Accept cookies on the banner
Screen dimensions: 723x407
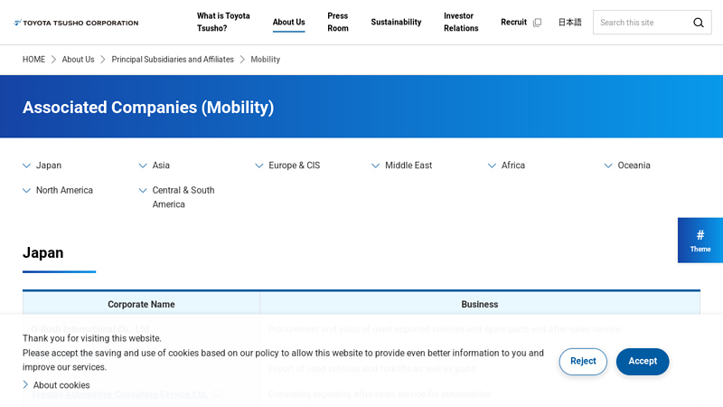[x=643, y=361]
